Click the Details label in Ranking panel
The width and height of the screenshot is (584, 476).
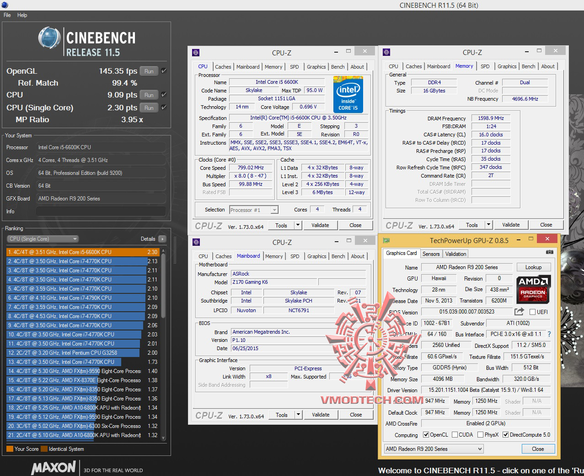pos(148,239)
